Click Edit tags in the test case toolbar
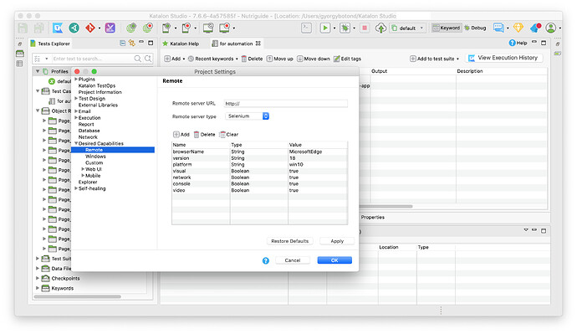577x334 pixels. click(347, 59)
